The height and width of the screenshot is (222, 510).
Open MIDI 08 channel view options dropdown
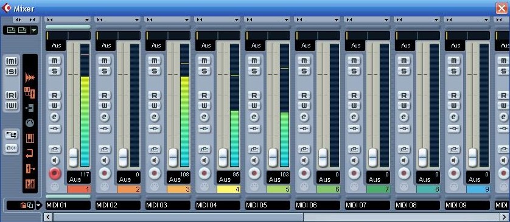tap(436, 20)
